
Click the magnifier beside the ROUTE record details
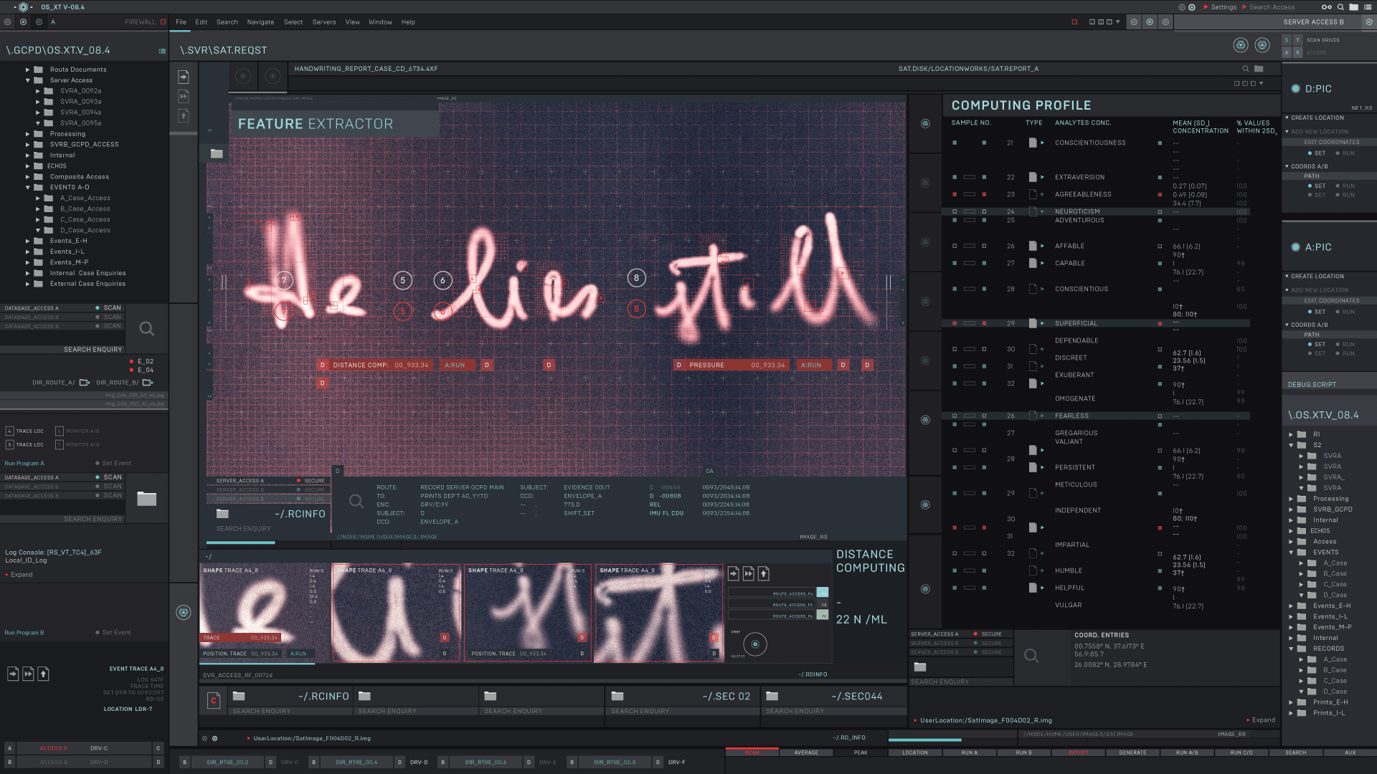click(x=356, y=502)
